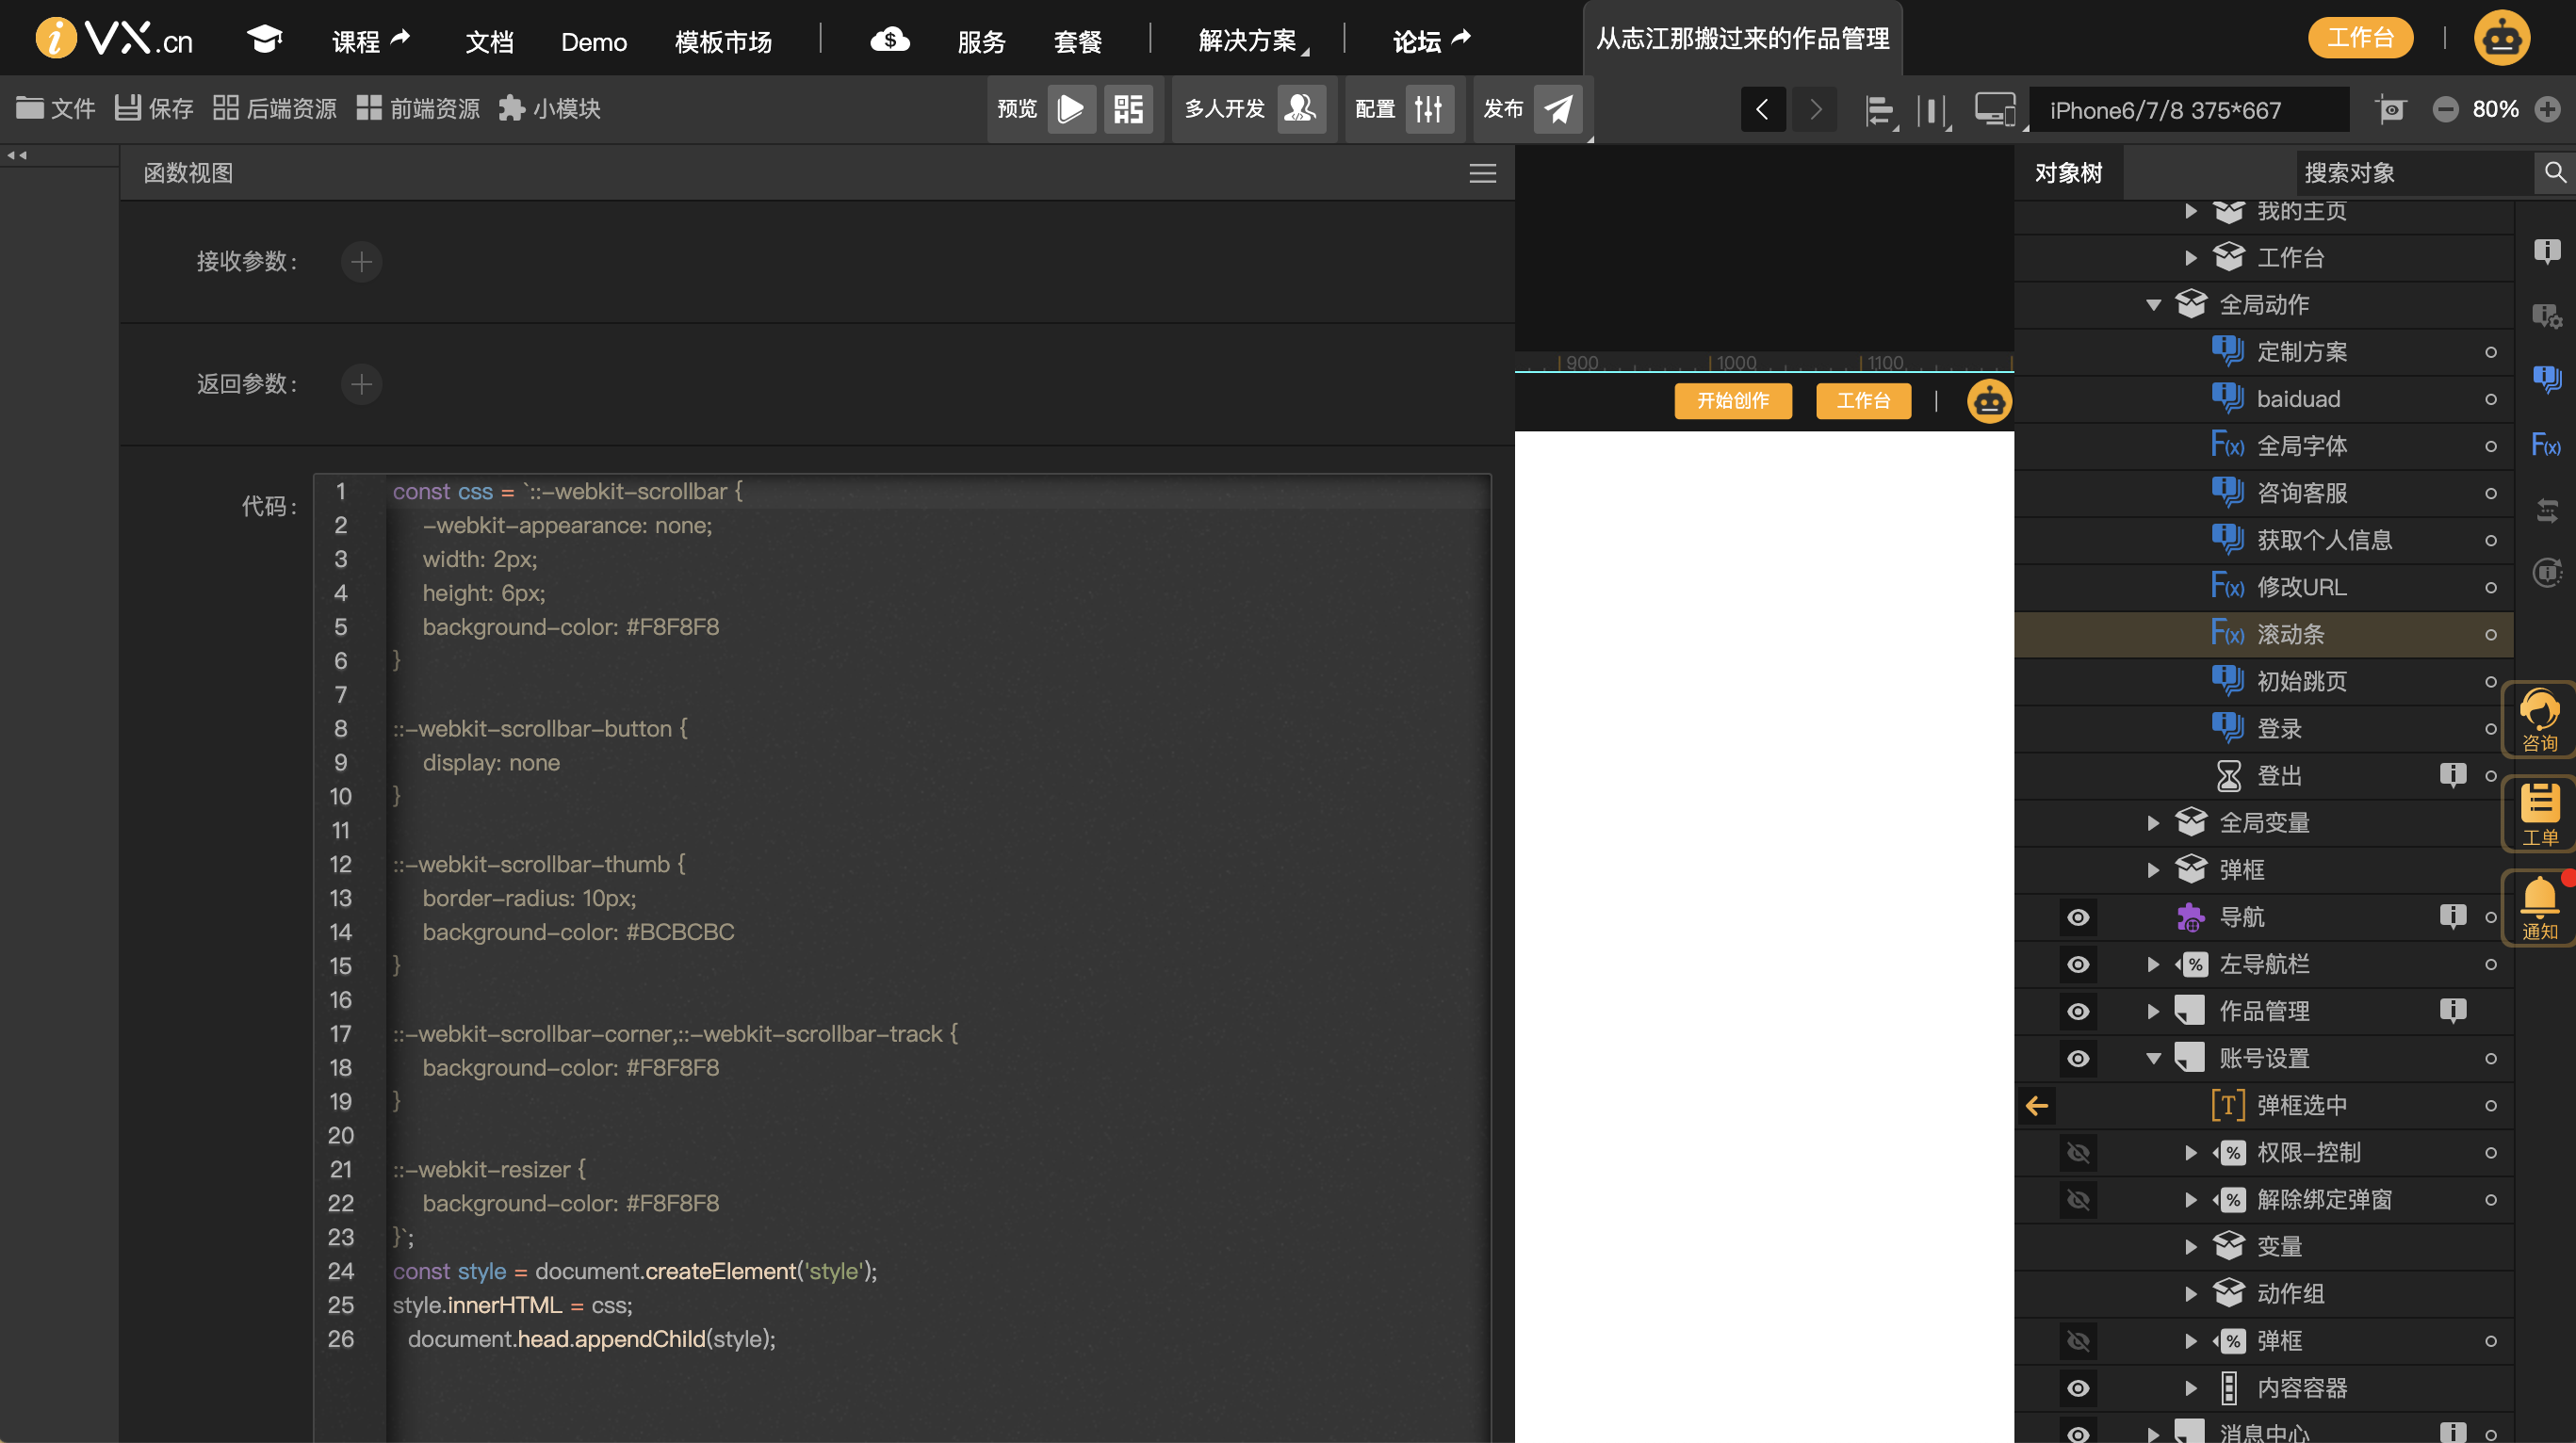The image size is (2576, 1443).
Task: Click the preview play icon
Action: click(1070, 109)
